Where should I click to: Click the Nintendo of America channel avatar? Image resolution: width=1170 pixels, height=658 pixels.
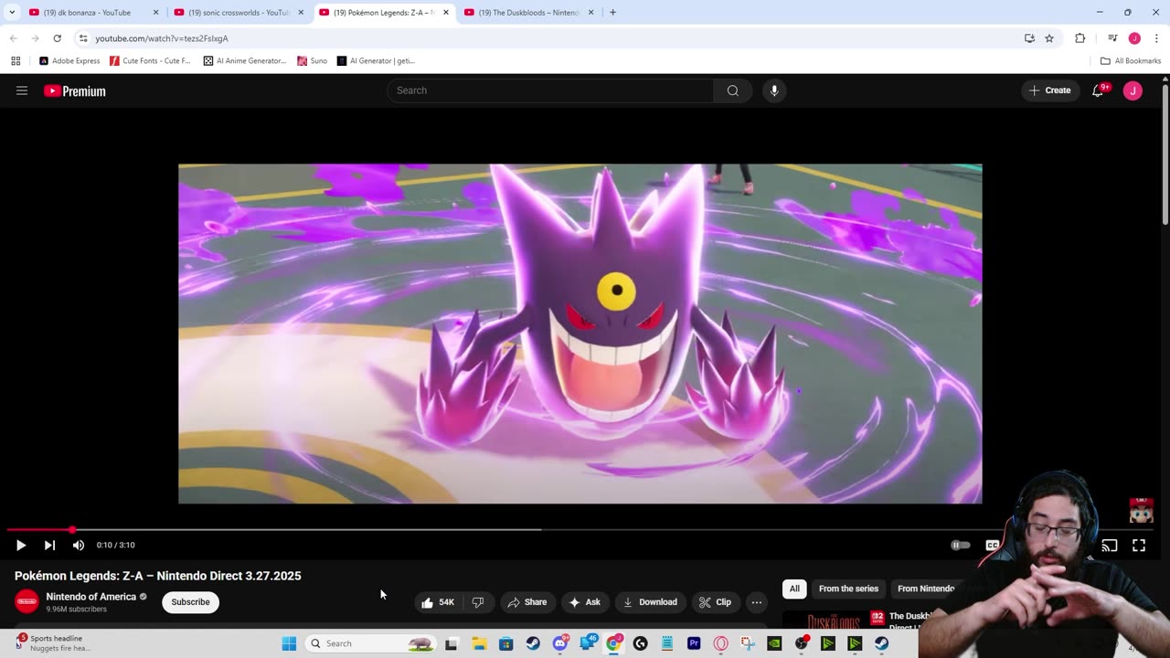pyautogui.click(x=27, y=601)
